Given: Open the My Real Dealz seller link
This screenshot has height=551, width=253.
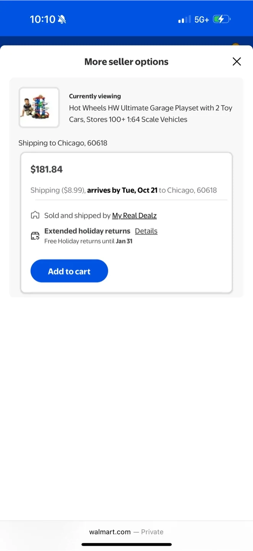Looking at the screenshot, I should pyautogui.click(x=134, y=215).
